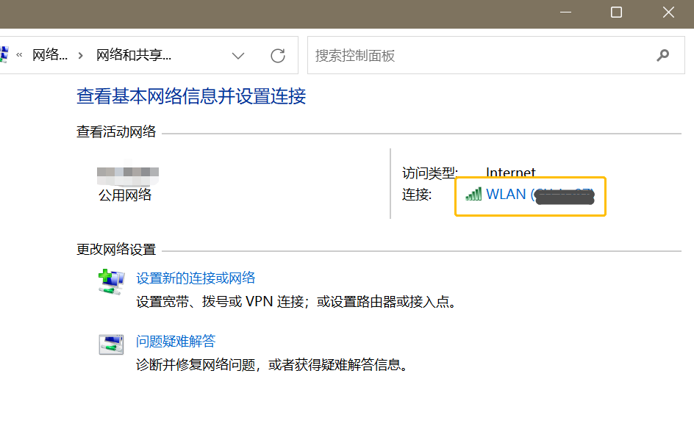Click the 诊断并修复网络问题 description text
This screenshot has height=437, width=694.
(x=272, y=365)
